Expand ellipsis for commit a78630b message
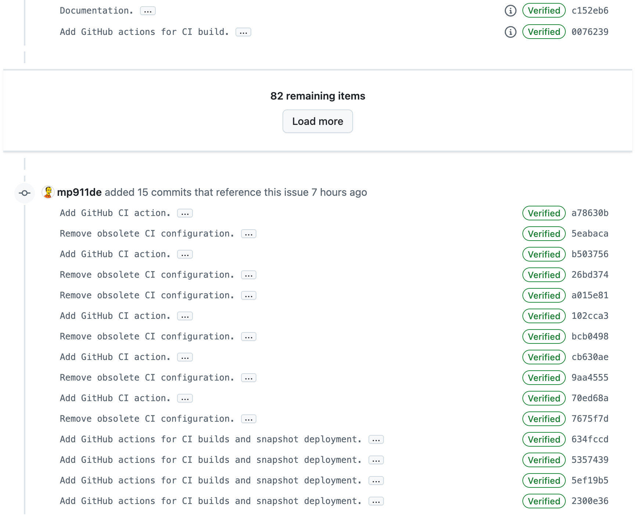This screenshot has height=515, width=637. [185, 213]
